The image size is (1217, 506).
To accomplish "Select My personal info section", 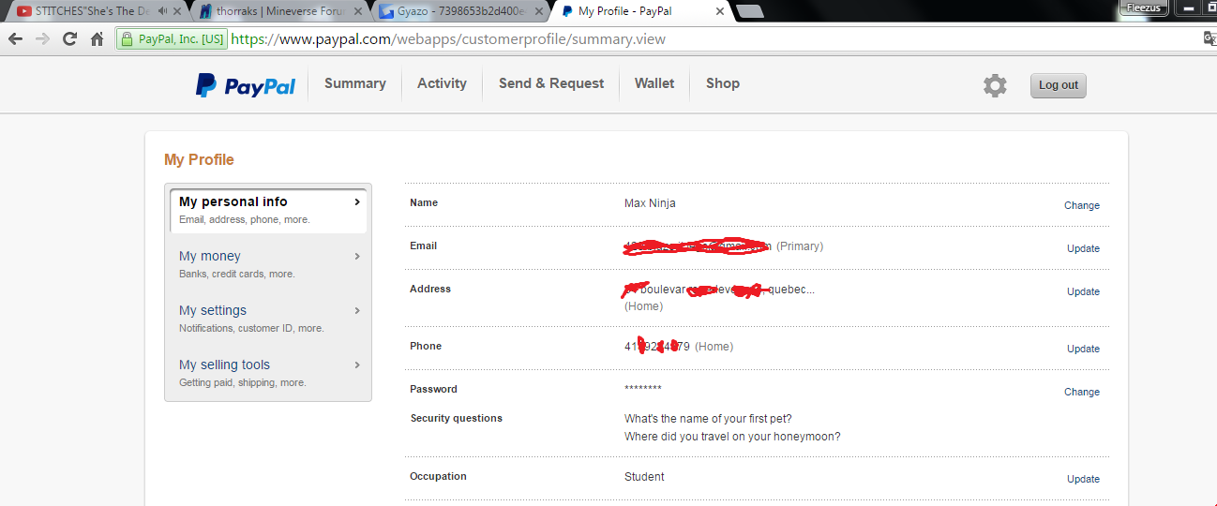I will (x=268, y=210).
